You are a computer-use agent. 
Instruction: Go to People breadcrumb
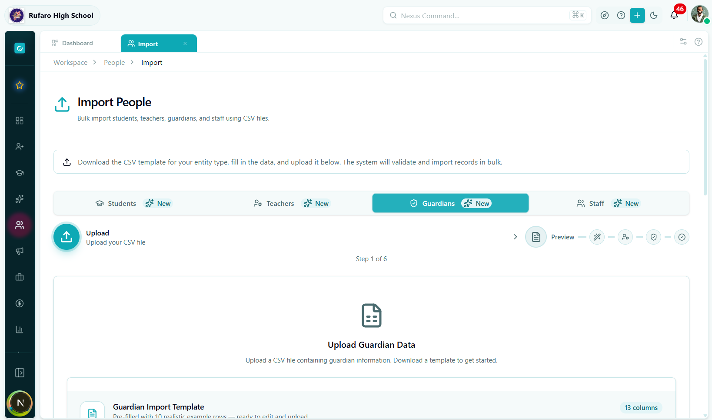point(114,63)
